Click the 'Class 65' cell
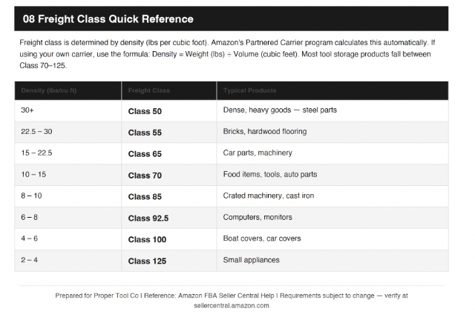This screenshot has width=475, height=334. click(x=169, y=154)
